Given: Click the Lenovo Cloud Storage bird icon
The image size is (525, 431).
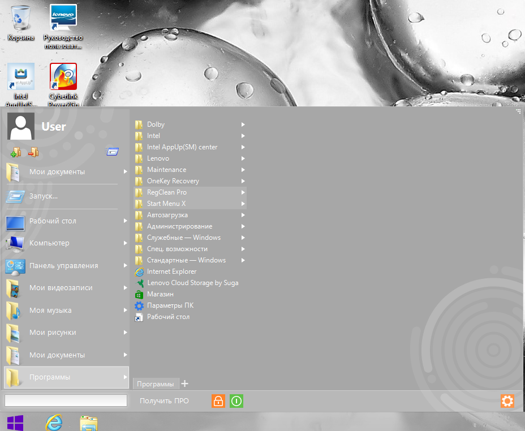Looking at the screenshot, I should (139, 283).
